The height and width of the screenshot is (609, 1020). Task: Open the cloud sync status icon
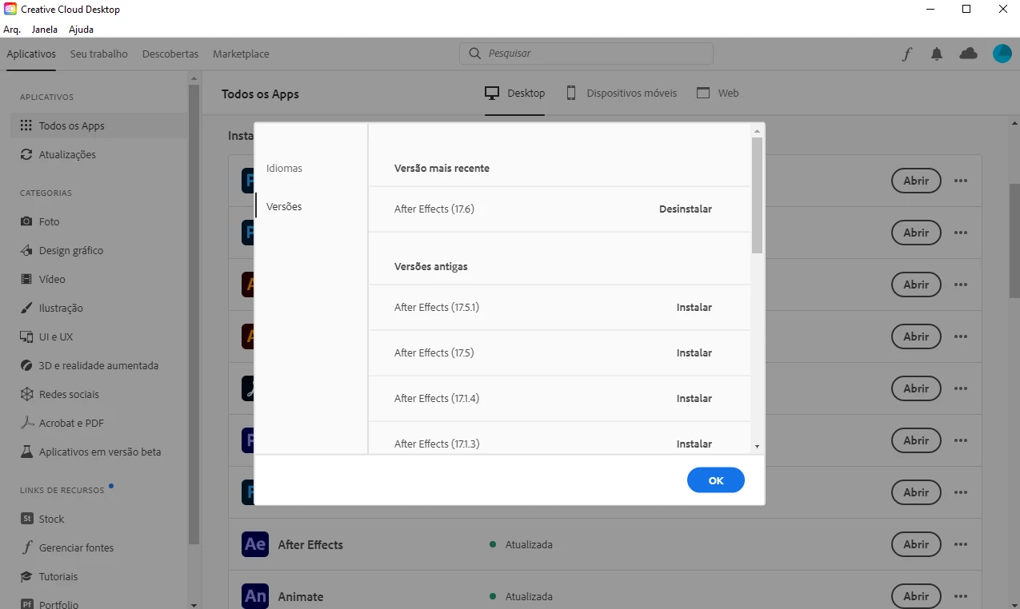[x=968, y=54]
